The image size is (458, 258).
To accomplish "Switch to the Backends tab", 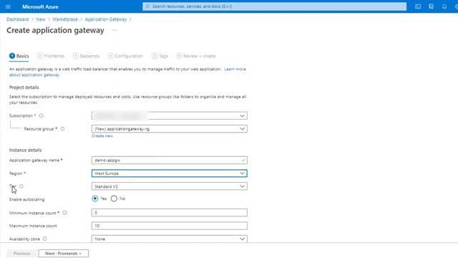I will click(86, 56).
